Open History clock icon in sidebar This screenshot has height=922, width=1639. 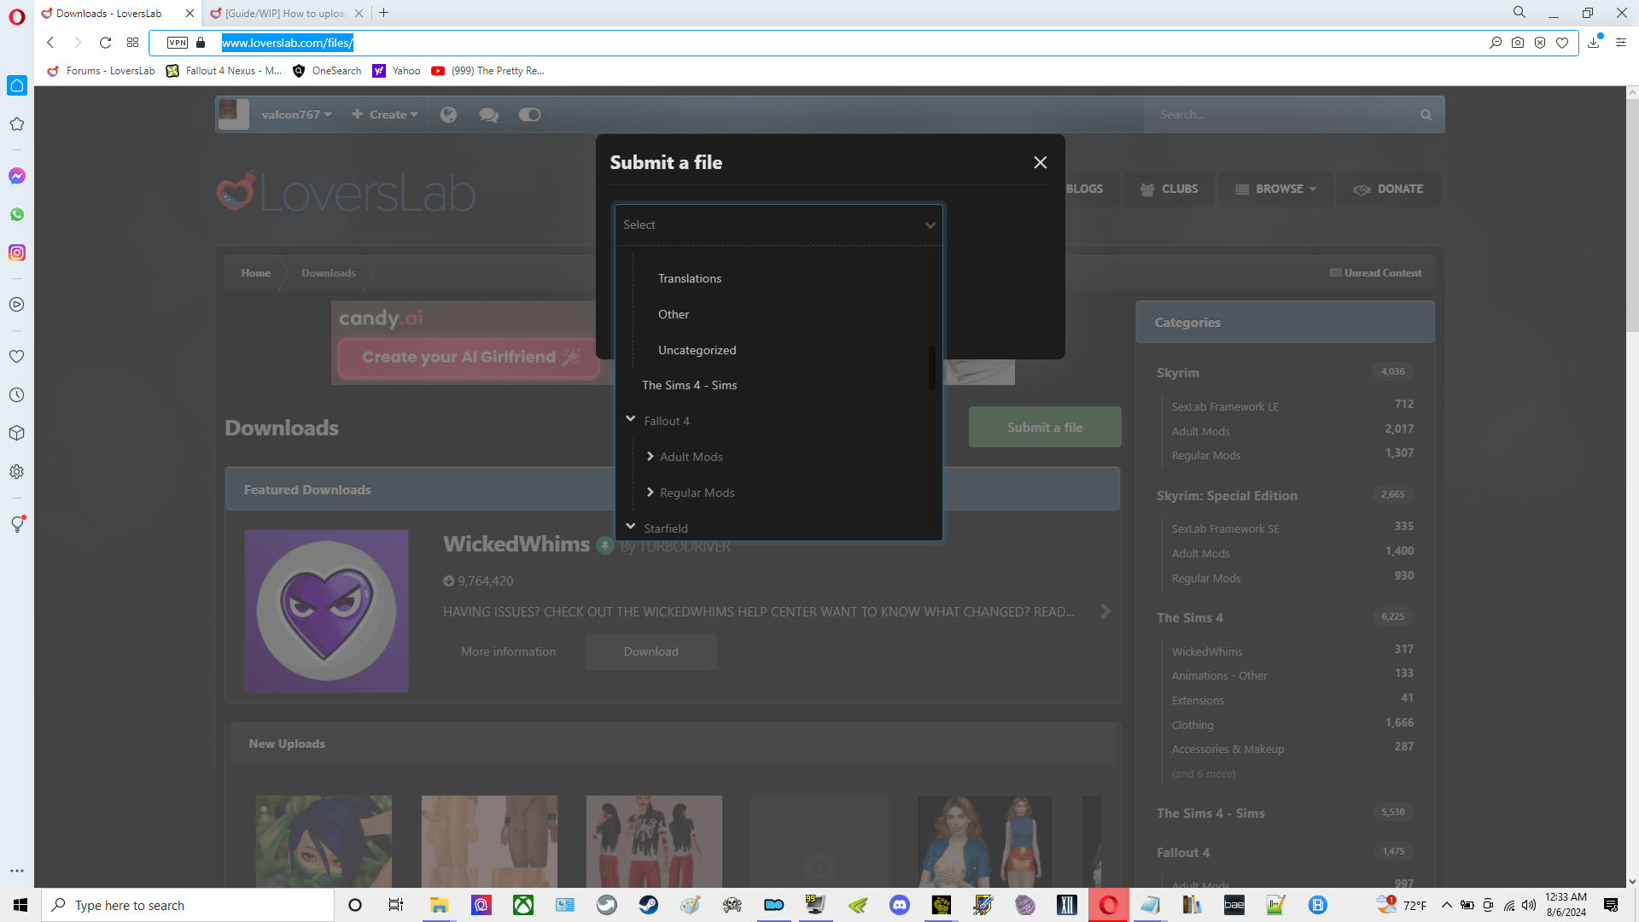point(17,395)
